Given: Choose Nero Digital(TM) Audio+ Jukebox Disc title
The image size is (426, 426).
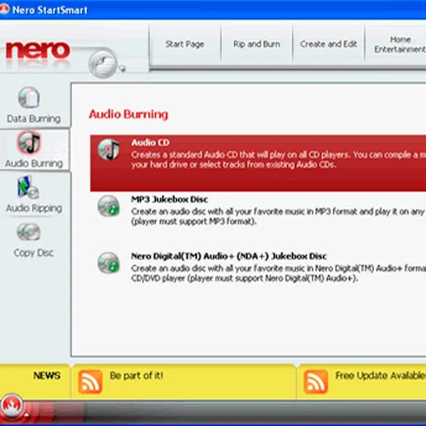Looking at the screenshot, I should point(228,256).
